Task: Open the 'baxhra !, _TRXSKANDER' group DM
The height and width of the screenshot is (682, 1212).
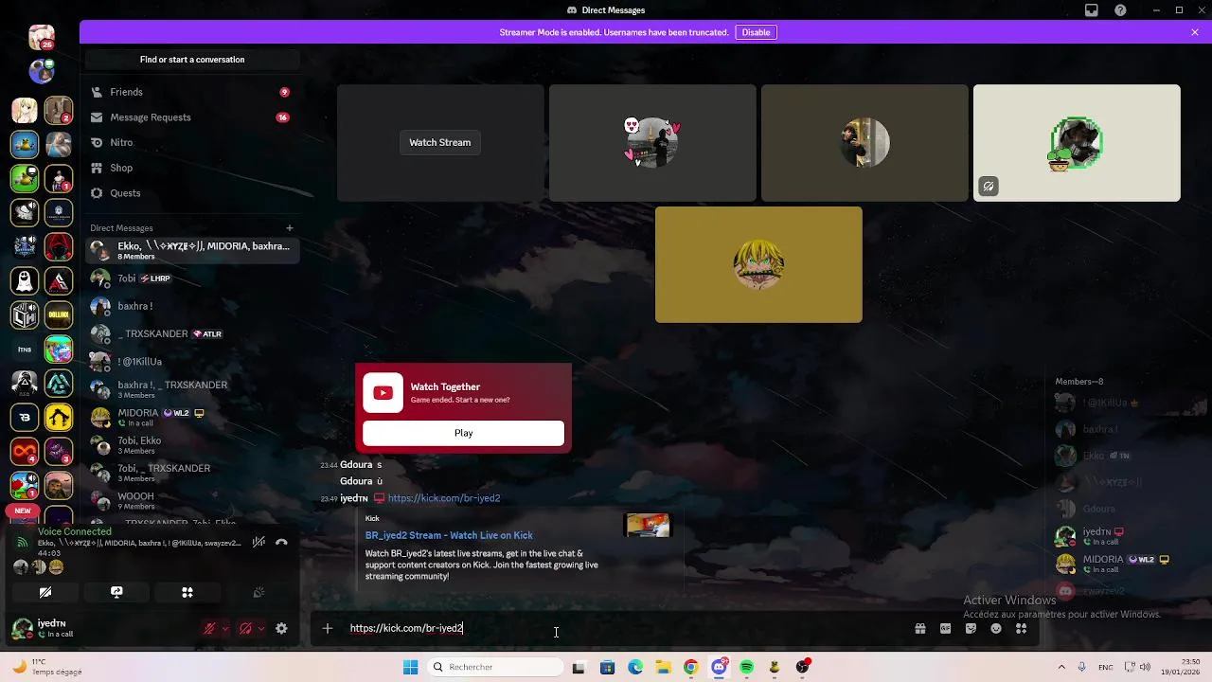Action: tap(192, 389)
